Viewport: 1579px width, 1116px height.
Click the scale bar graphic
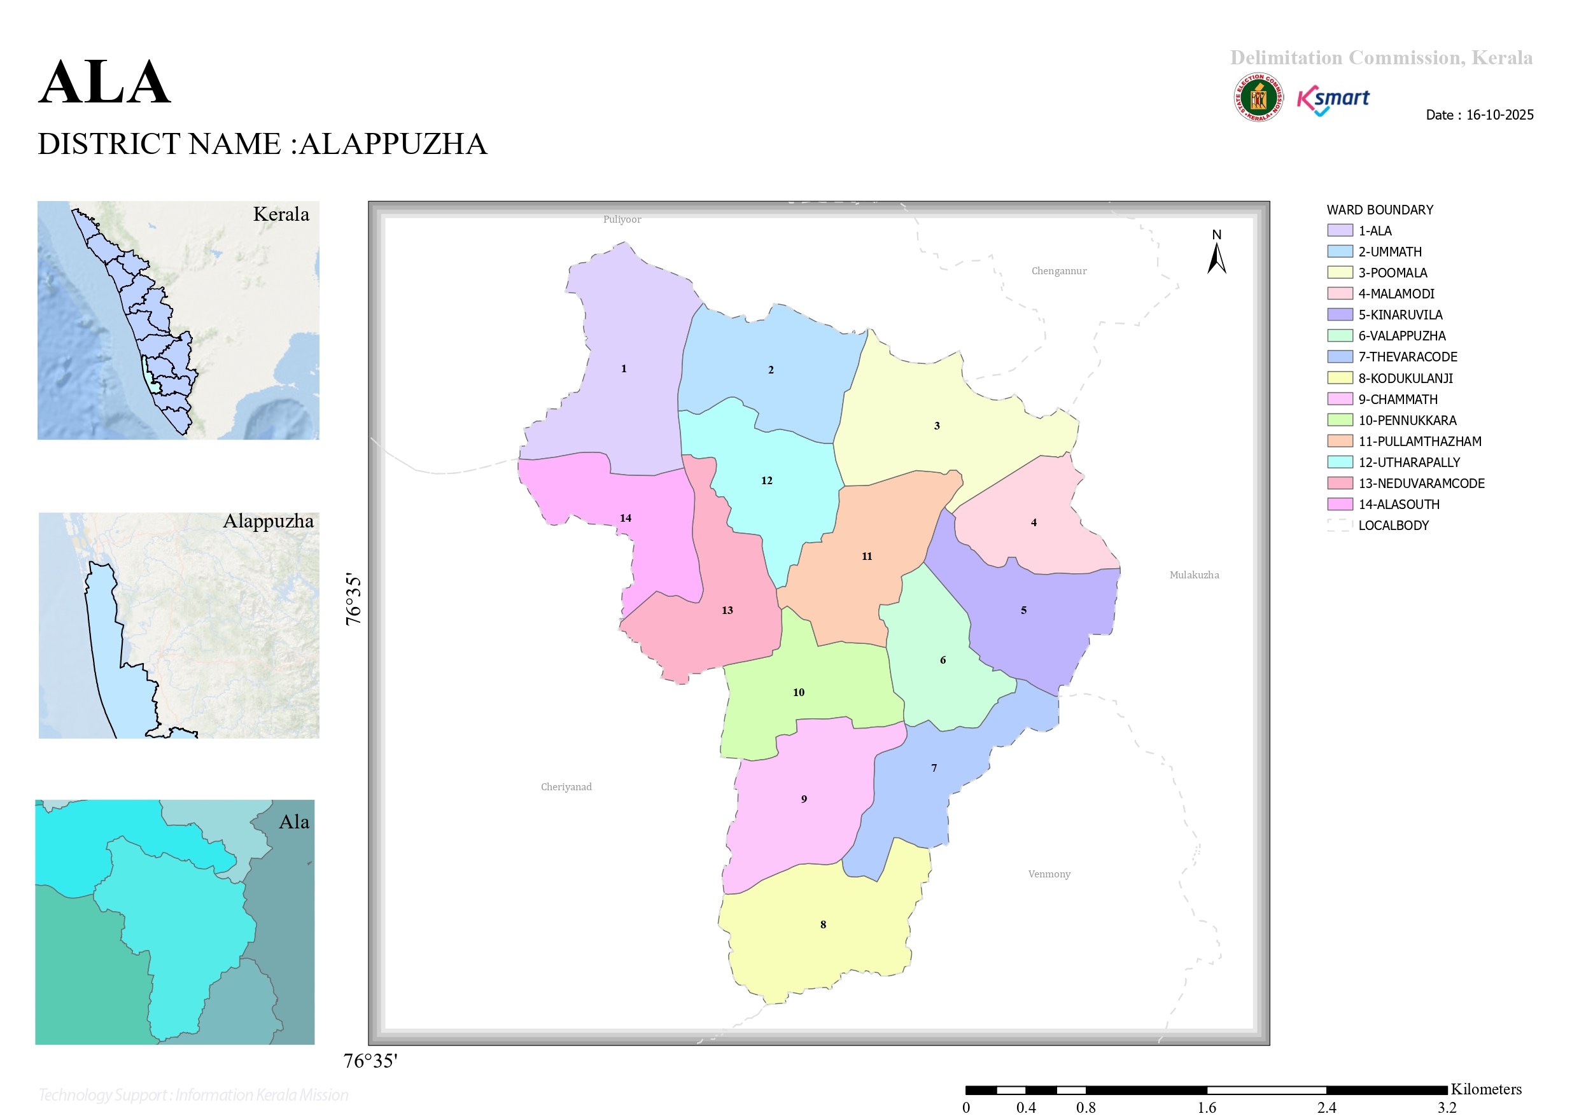coord(1206,1090)
